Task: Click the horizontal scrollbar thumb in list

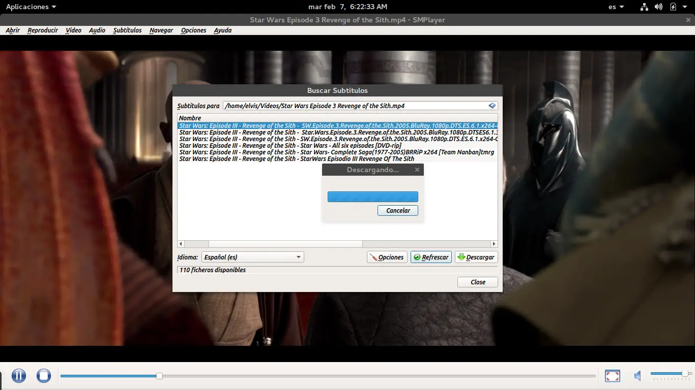Action: coord(285,244)
